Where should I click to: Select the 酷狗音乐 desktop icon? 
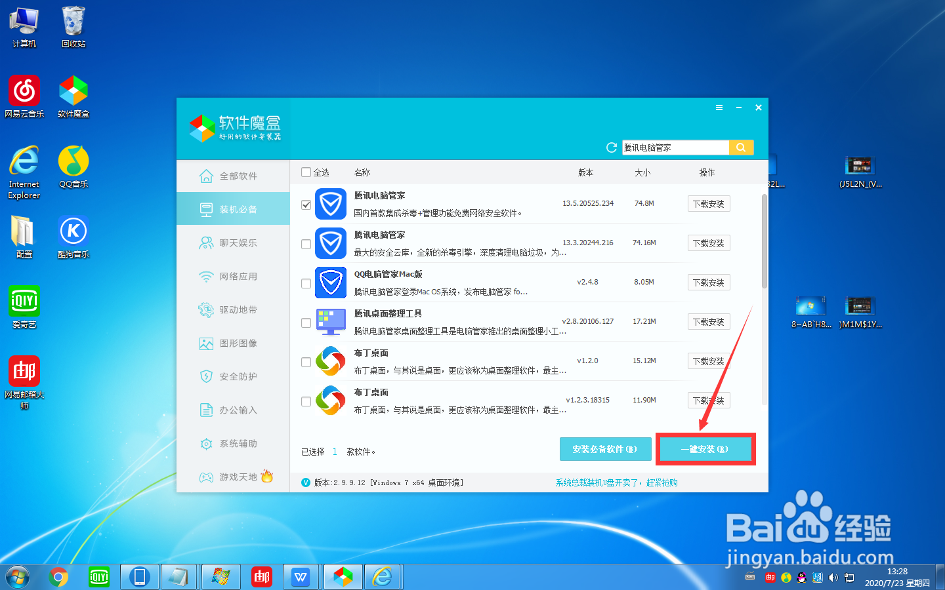73,237
